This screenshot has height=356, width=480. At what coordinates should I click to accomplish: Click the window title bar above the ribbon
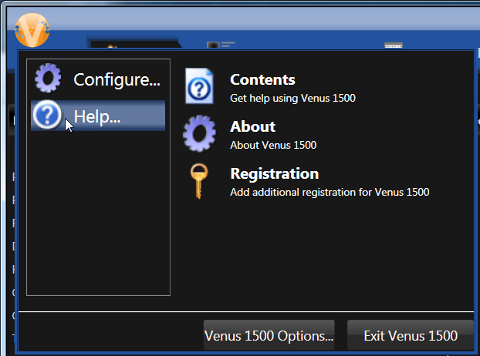[255, 15]
